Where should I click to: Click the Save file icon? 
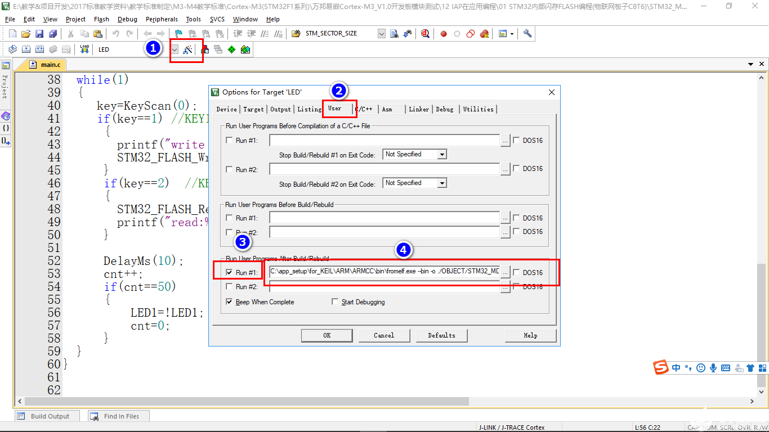pos(39,34)
